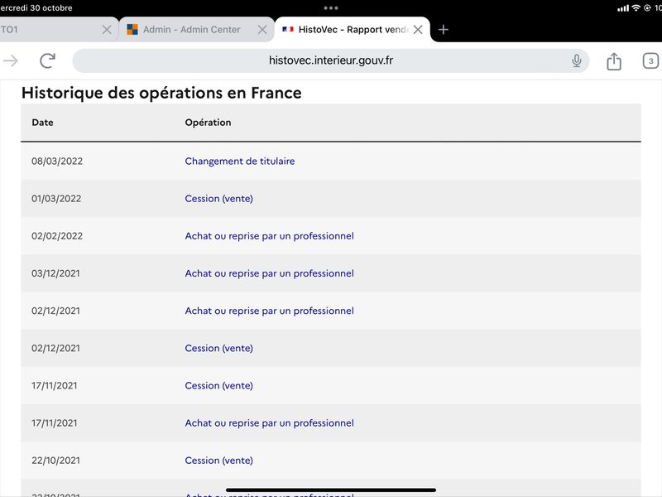Screen dimensions: 662x497
Task: Tap the histovec.interieur.gouv.fr address field
Action: (330, 60)
